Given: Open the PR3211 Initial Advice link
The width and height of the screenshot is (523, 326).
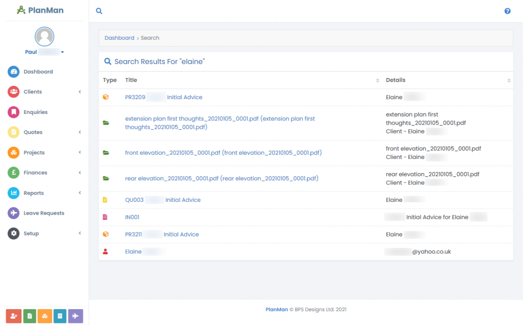Looking at the screenshot, I should (x=162, y=235).
